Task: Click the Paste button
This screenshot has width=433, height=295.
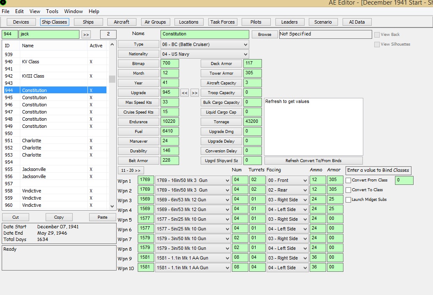Action: coord(103,217)
